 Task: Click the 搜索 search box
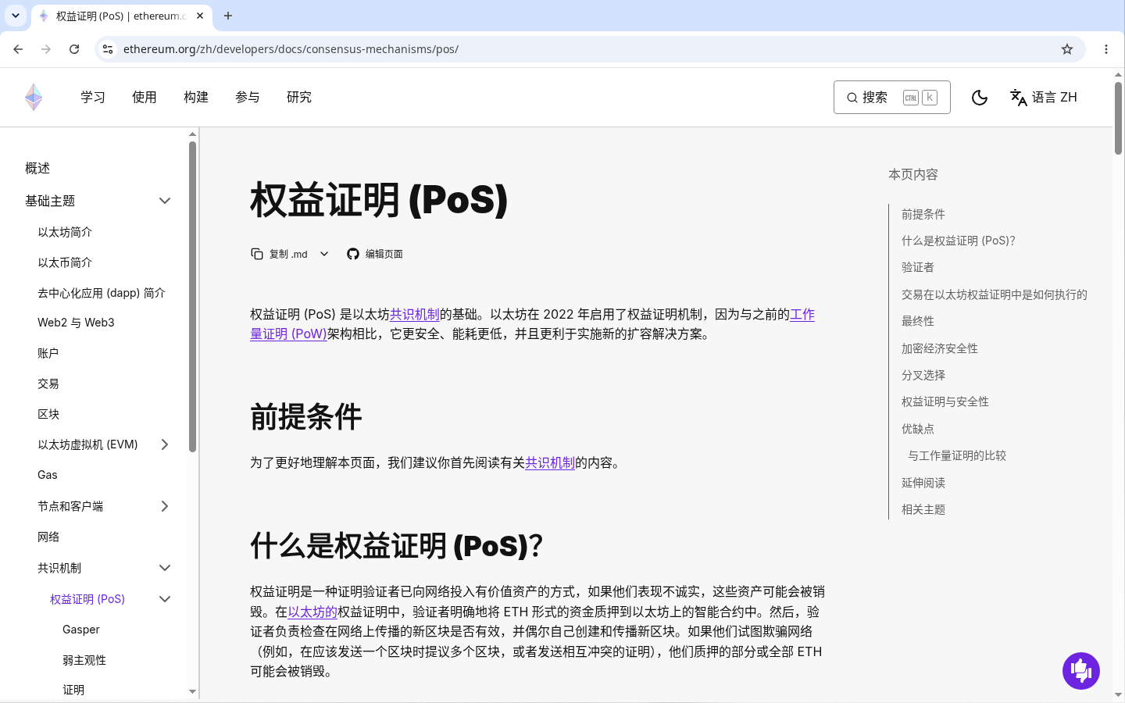(891, 98)
